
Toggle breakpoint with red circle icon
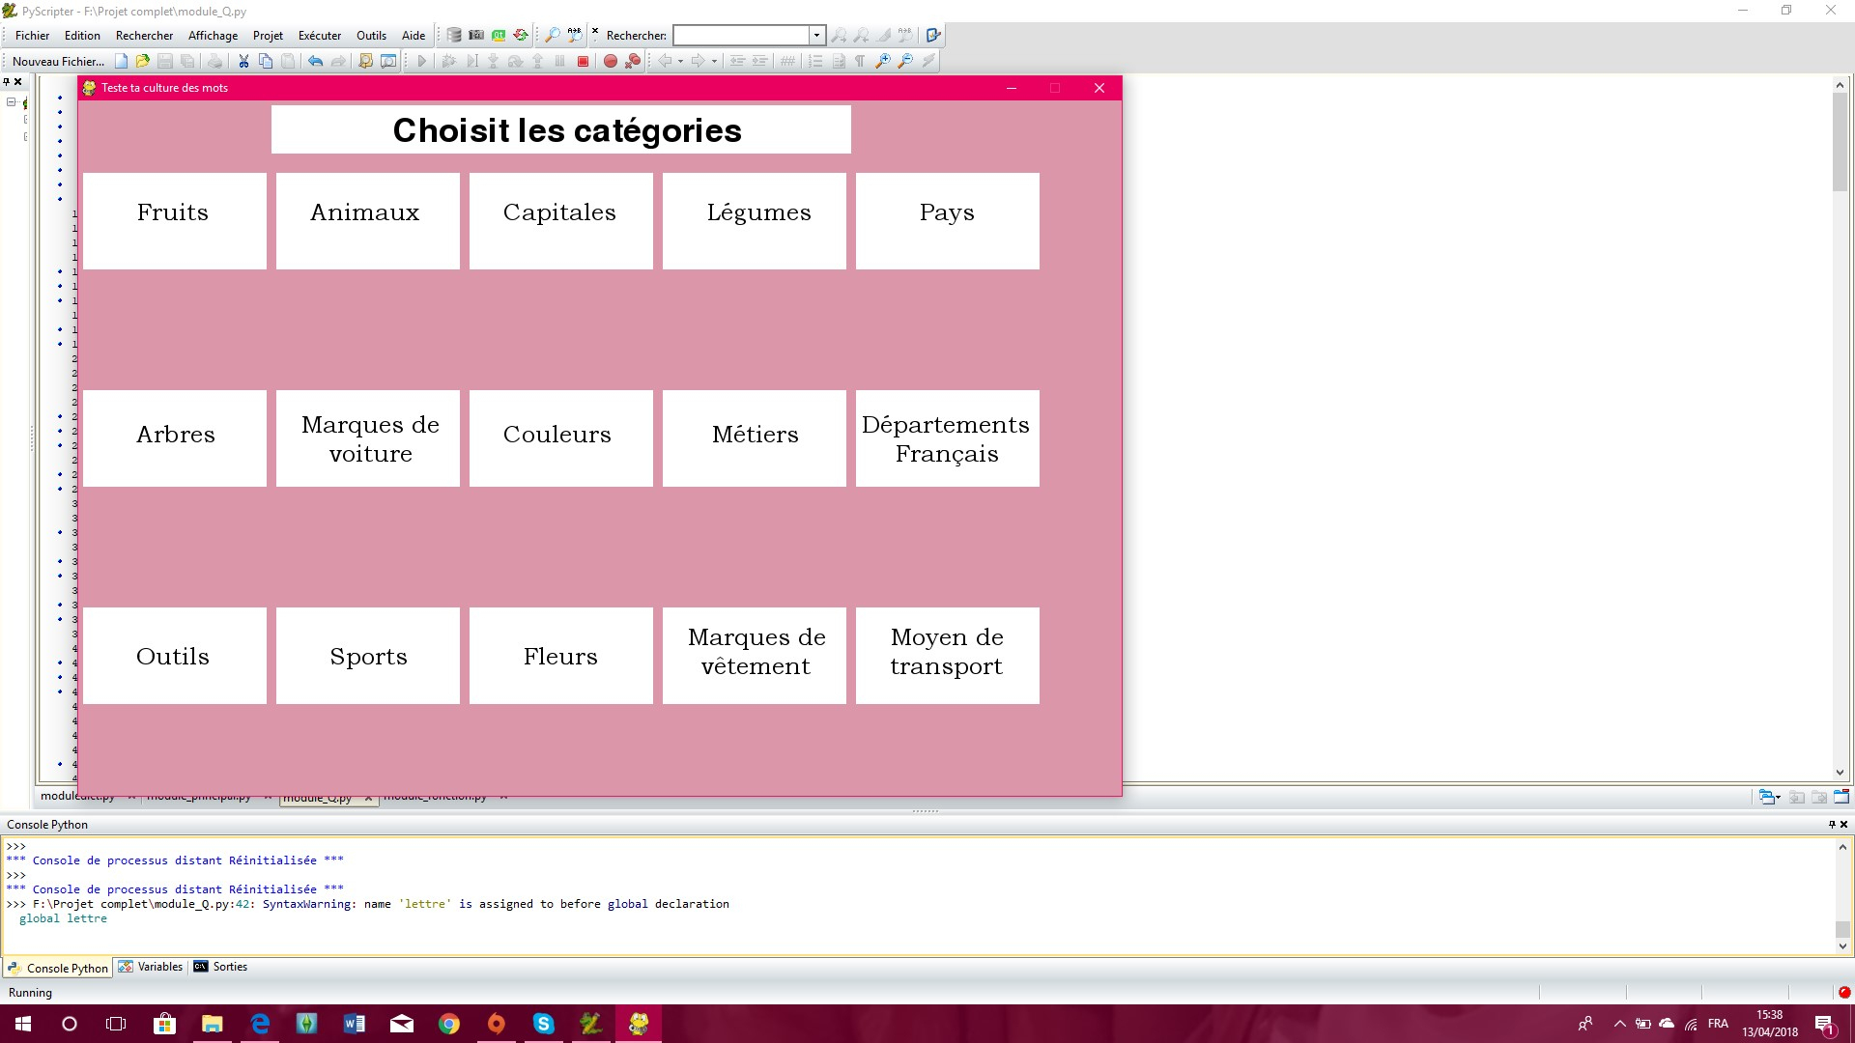pyautogui.click(x=610, y=61)
